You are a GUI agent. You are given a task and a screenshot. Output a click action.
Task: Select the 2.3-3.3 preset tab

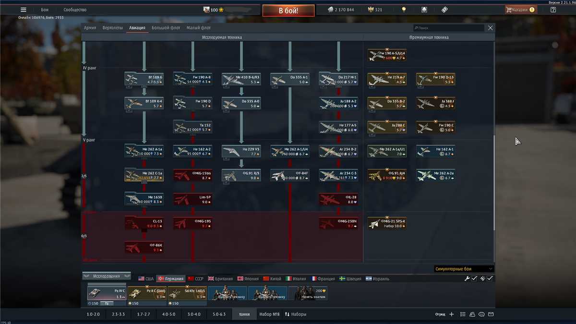[x=118, y=314]
